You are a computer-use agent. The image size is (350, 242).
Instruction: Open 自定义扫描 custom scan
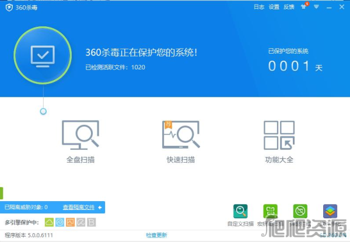240,215
